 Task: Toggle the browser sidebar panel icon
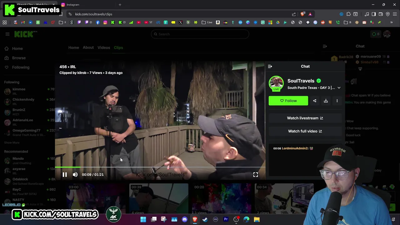[373, 14]
